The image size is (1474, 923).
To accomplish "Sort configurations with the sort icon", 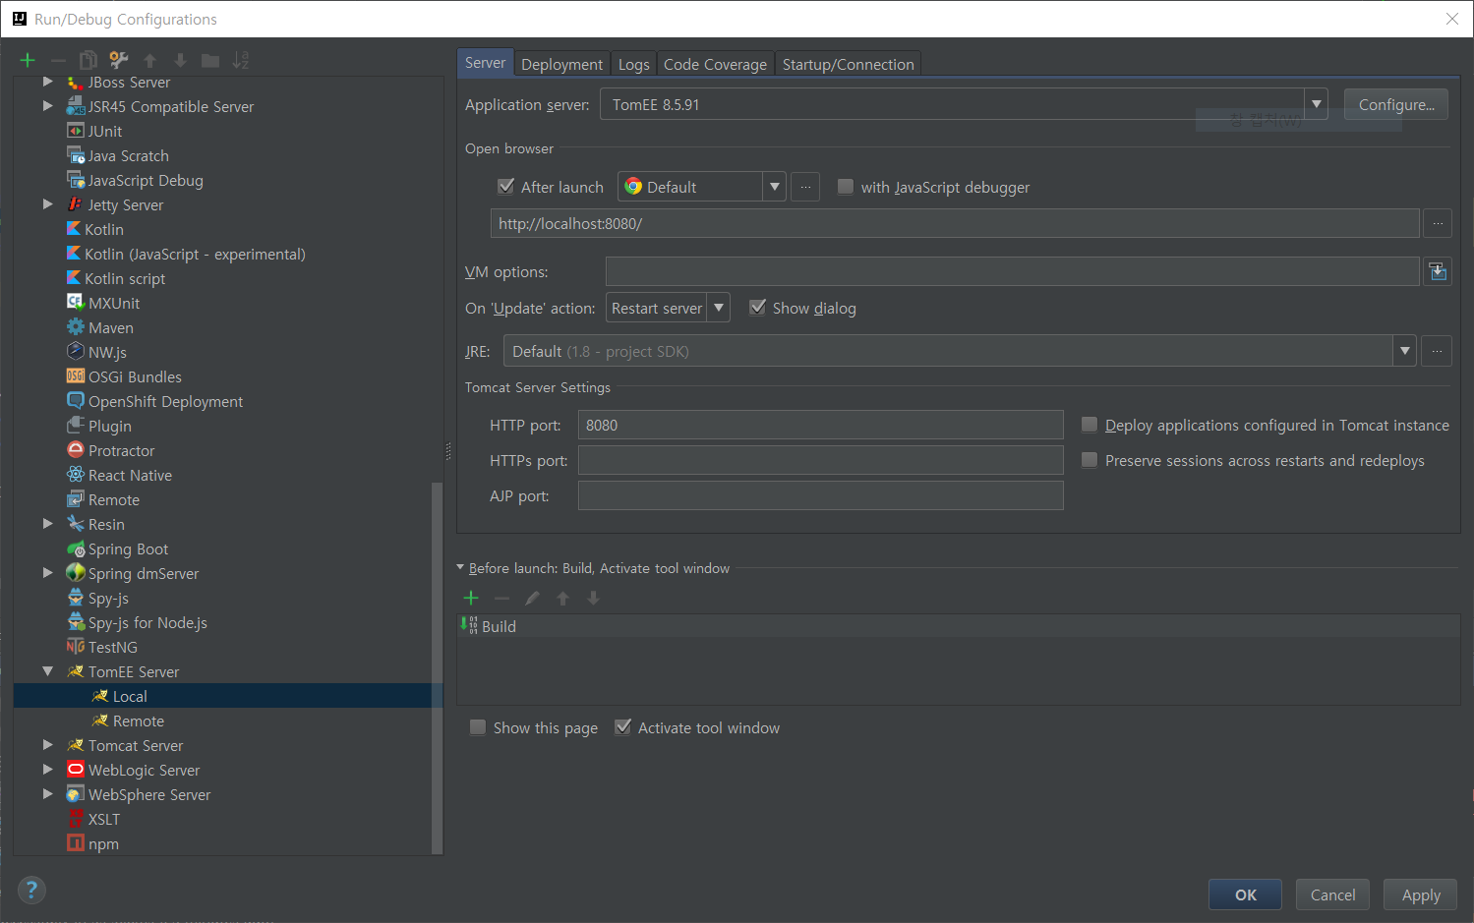I will point(241,60).
